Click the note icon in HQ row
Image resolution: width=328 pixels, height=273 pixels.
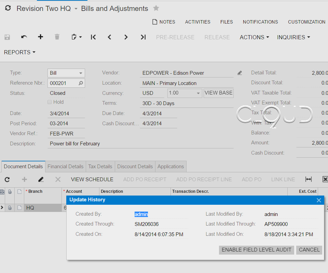pos(19,208)
